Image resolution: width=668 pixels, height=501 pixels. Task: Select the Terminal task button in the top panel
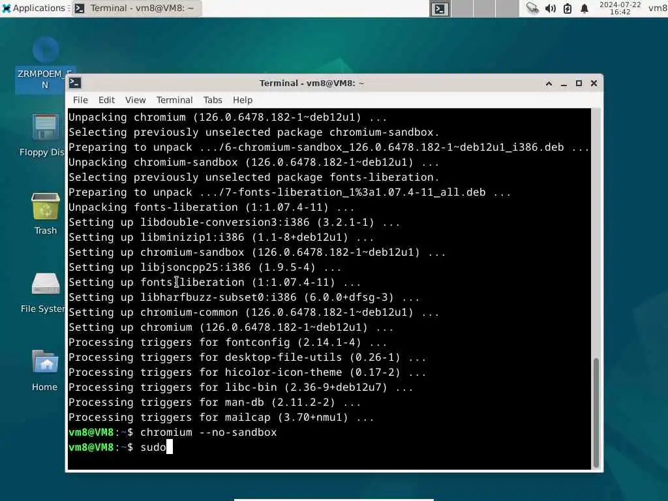pos(136,8)
